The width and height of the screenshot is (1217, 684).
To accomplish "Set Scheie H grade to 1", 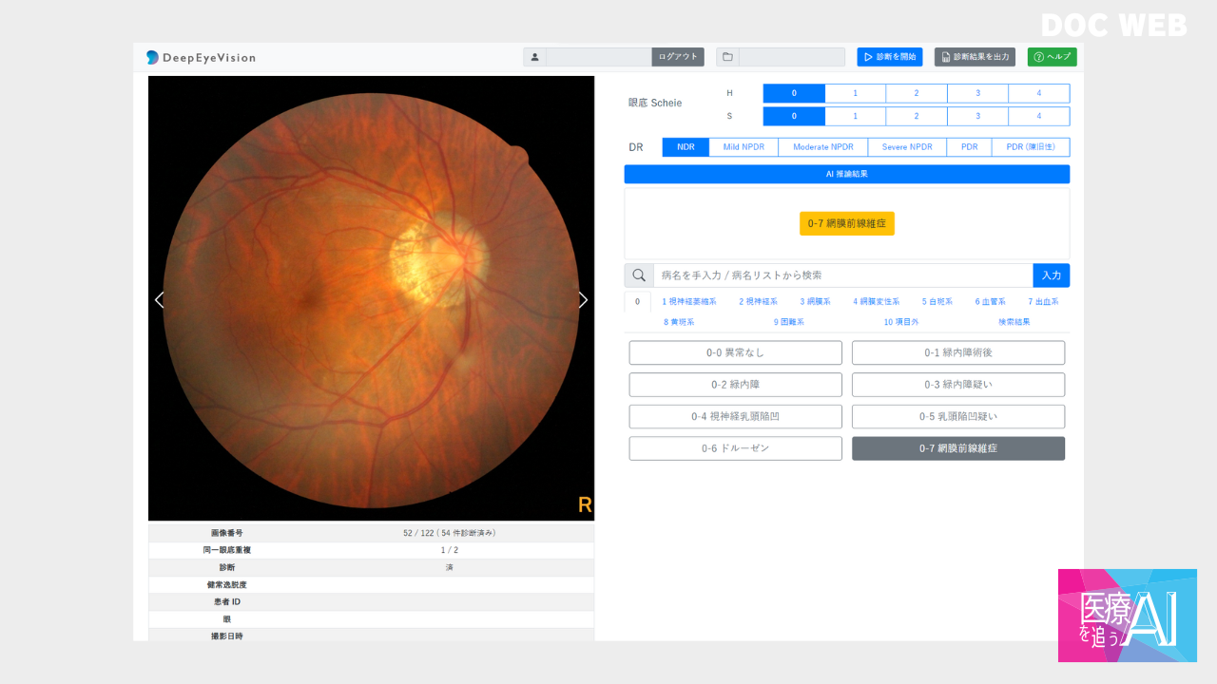I will point(855,93).
